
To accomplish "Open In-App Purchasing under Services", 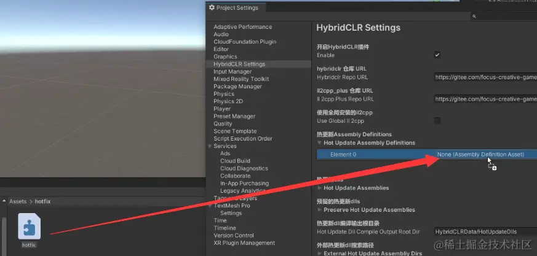I will coord(244,183).
